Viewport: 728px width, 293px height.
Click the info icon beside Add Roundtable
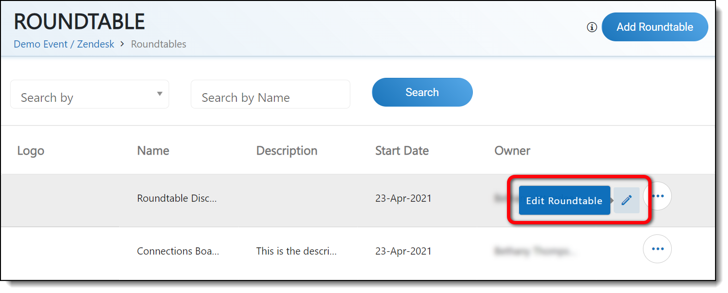coord(592,27)
